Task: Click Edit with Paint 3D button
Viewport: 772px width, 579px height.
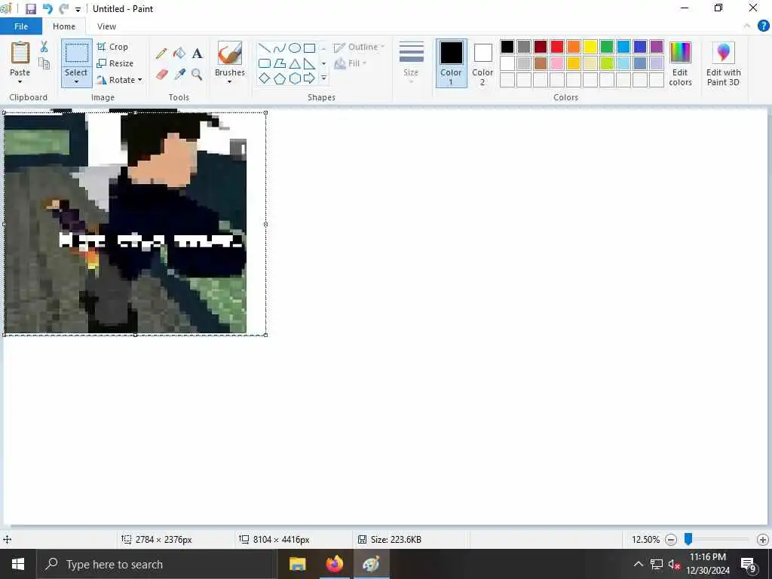Action: coord(723,63)
